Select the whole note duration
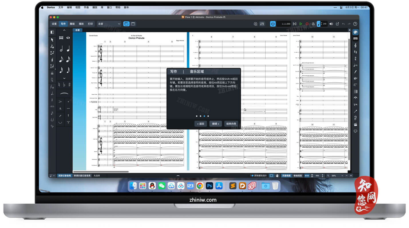Viewport: 409px width, 228px height. 68,38
